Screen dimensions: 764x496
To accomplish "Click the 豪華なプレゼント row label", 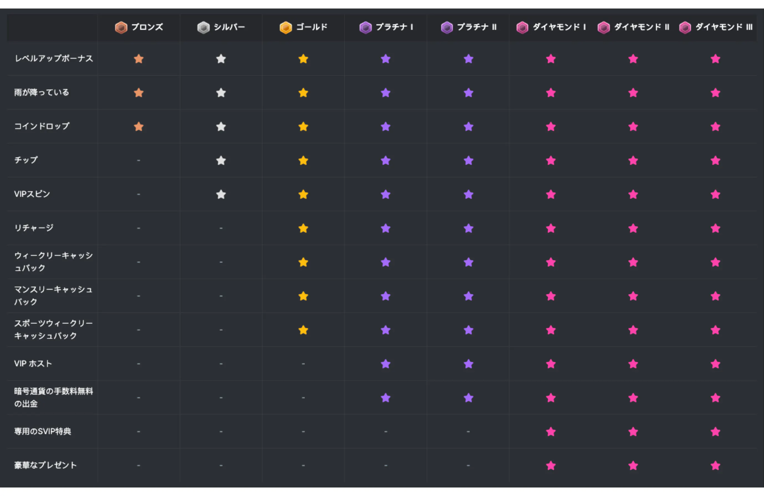I will (x=46, y=465).
